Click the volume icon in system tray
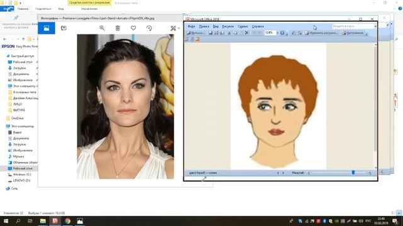Screen dimensions: 403x226 [361, 221]
